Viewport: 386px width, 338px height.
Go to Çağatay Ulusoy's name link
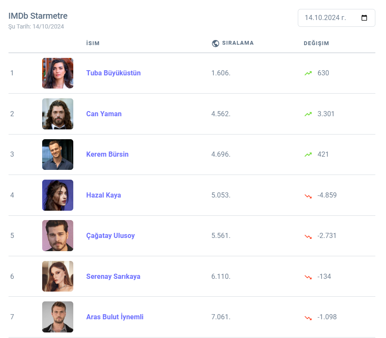click(110, 236)
